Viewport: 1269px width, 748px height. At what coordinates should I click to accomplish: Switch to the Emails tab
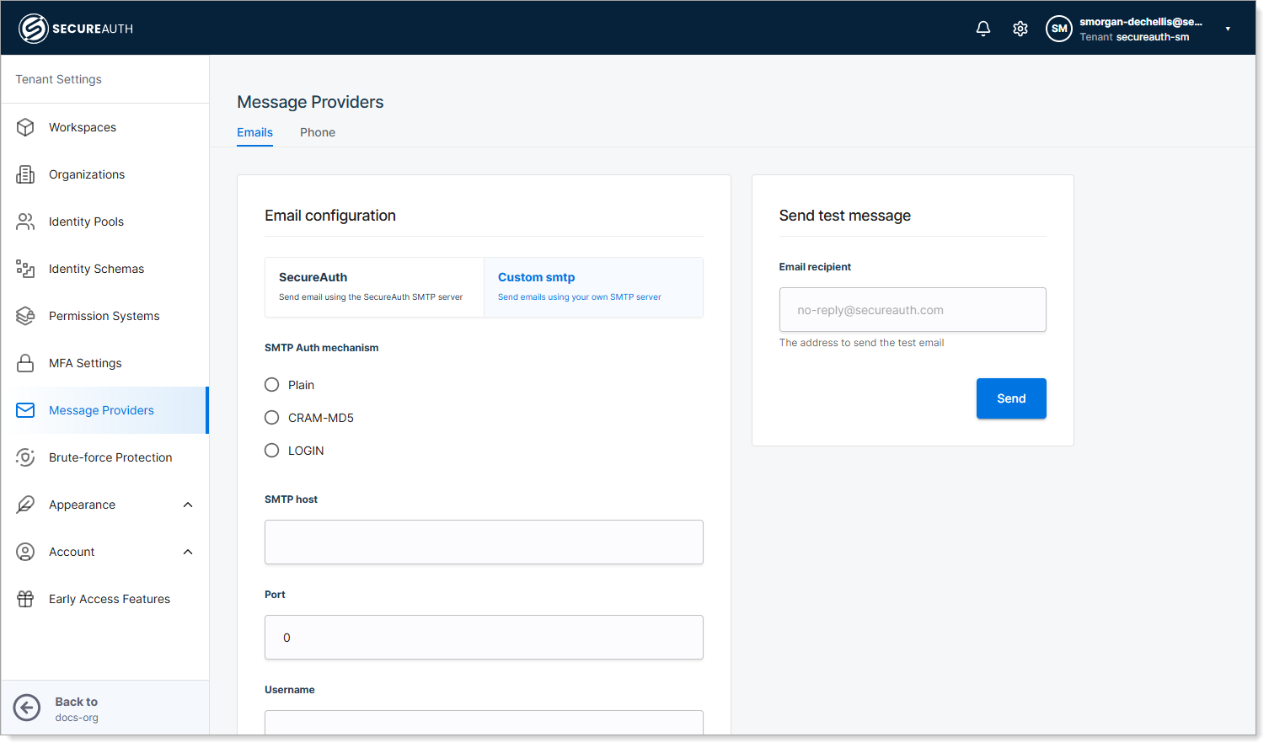(x=254, y=132)
